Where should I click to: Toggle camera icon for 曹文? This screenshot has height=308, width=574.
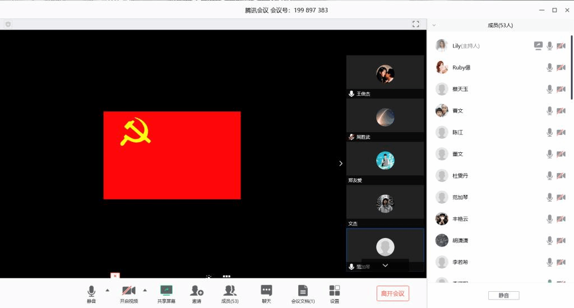click(x=561, y=110)
